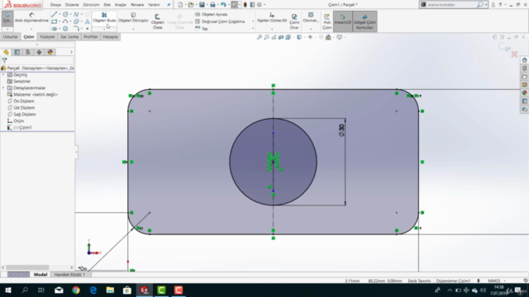Screen dimensions: 529x297
Task: Open Chrome from the Windows taskbar
Action: tap(76, 290)
